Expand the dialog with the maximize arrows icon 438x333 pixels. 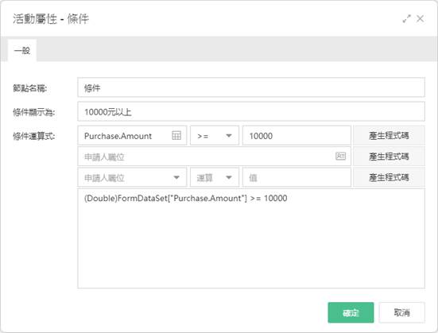point(406,19)
